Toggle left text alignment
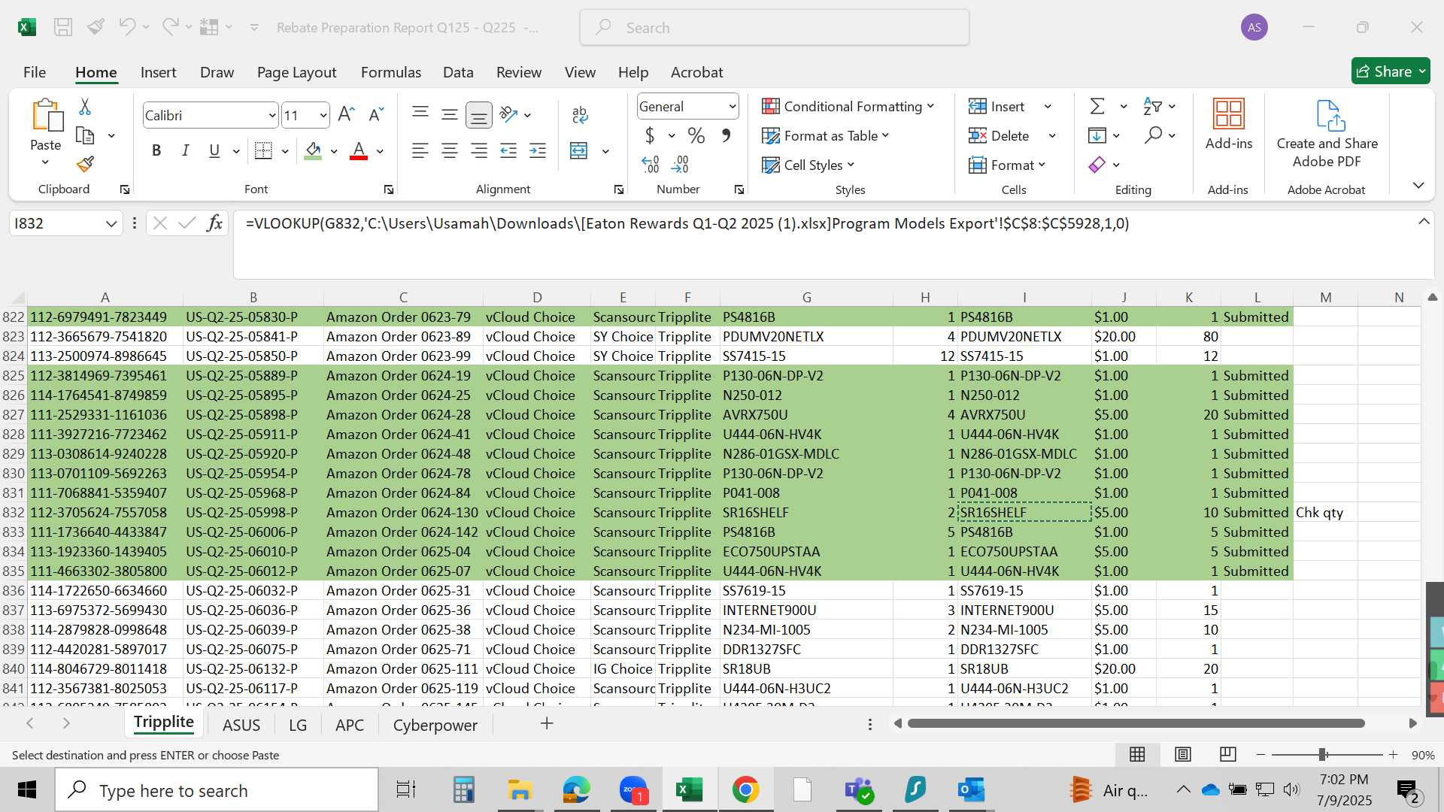This screenshot has width=1444, height=812. (x=420, y=151)
